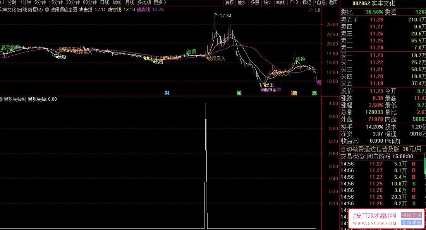Image resolution: width=426 pixels, height=230 pixels.
Task: Click the 交易状态 闭市阶段 status line
Action: tap(377, 156)
